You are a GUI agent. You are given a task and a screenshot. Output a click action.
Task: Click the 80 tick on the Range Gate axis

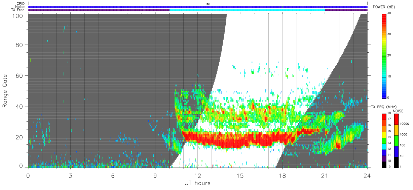point(20,45)
